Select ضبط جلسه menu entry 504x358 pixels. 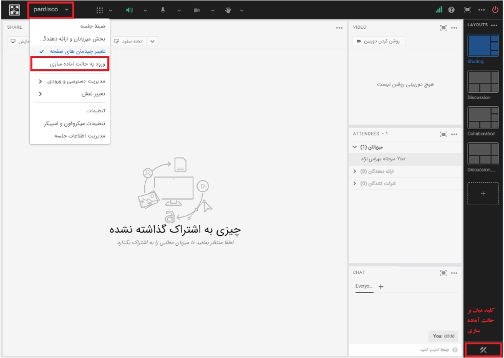tap(70, 26)
